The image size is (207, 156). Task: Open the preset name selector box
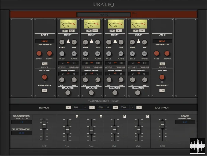(x=103, y=15)
